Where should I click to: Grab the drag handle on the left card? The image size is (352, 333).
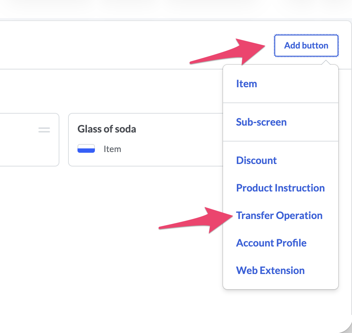pyautogui.click(x=44, y=130)
